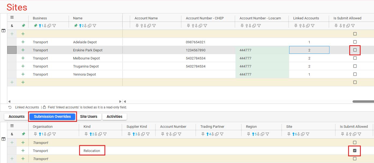Expand the Melbourne Depot row with plus
The height and width of the screenshot is (163, 374).
[23, 58]
